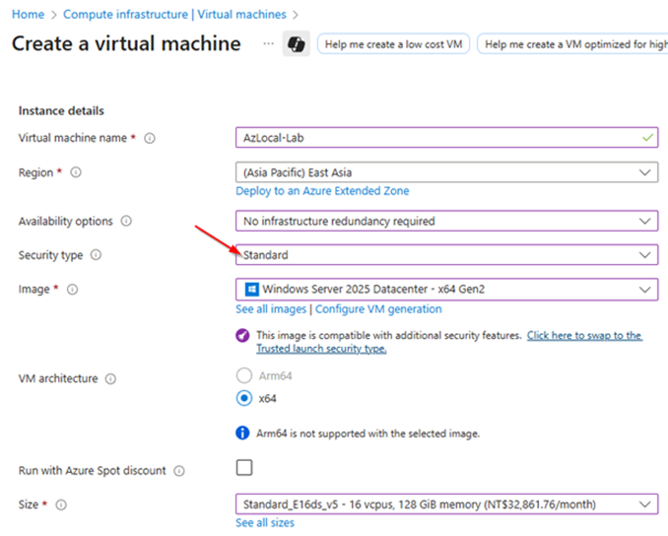
Task: Click info icon next to Virtual machine name
Action: tap(150, 139)
